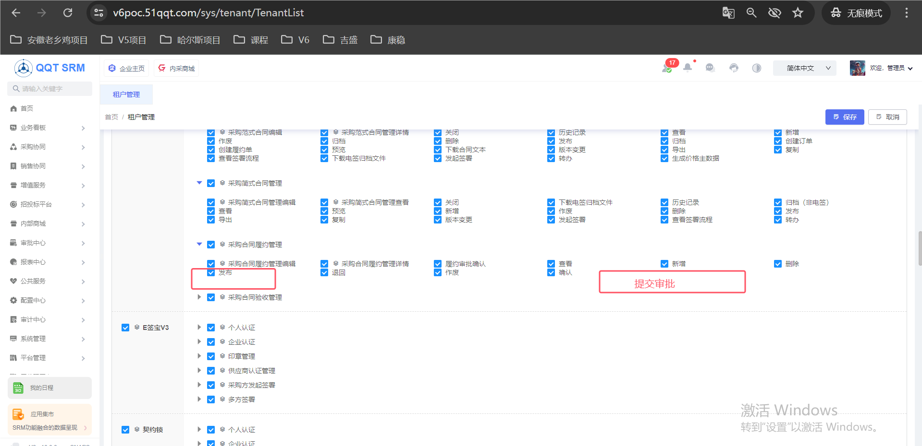The width and height of the screenshot is (922, 446).
Task: Click the 首页 breadcrumb link
Action: (111, 117)
